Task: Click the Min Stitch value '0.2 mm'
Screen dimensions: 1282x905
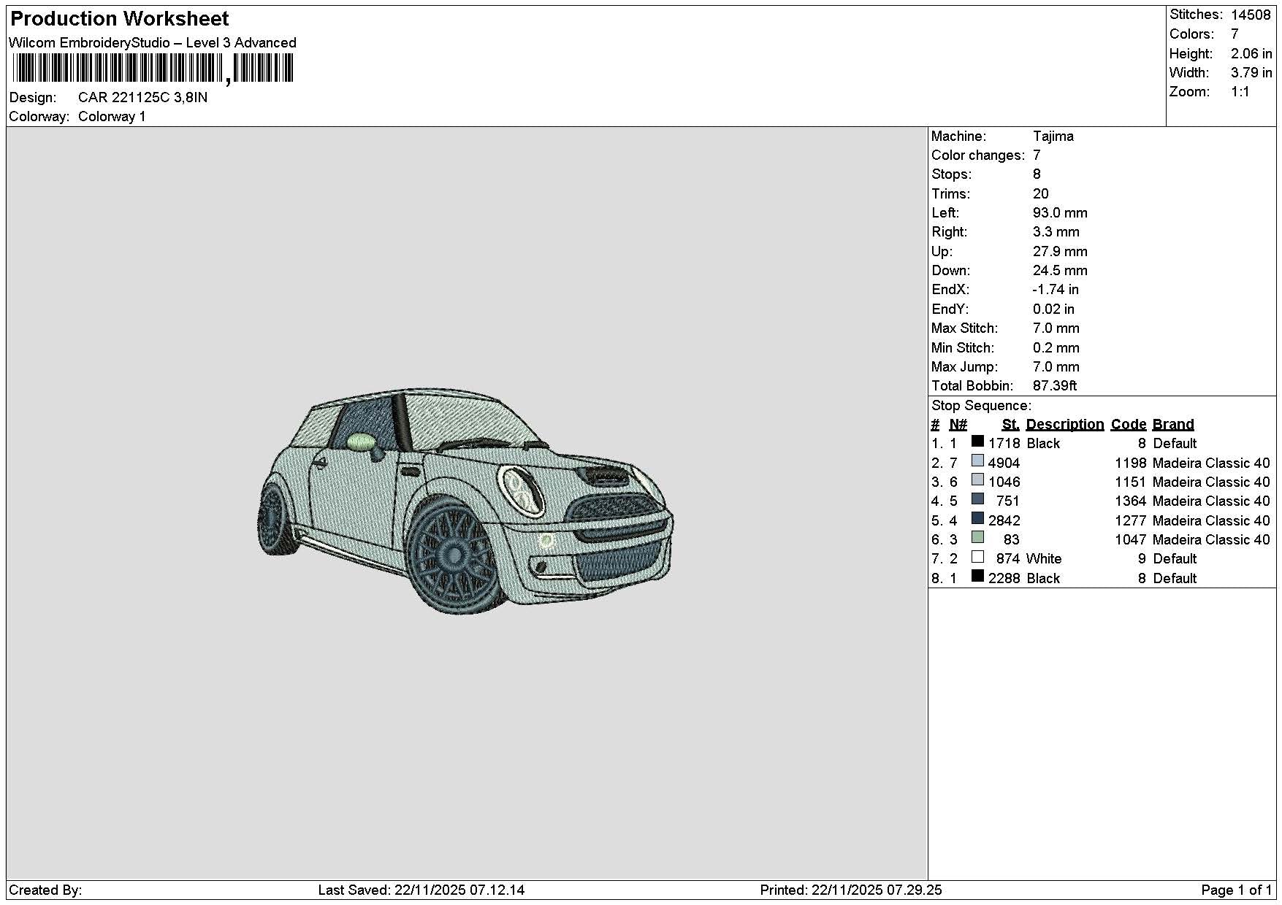Action: pyautogui.click(x=1056, y=348)
